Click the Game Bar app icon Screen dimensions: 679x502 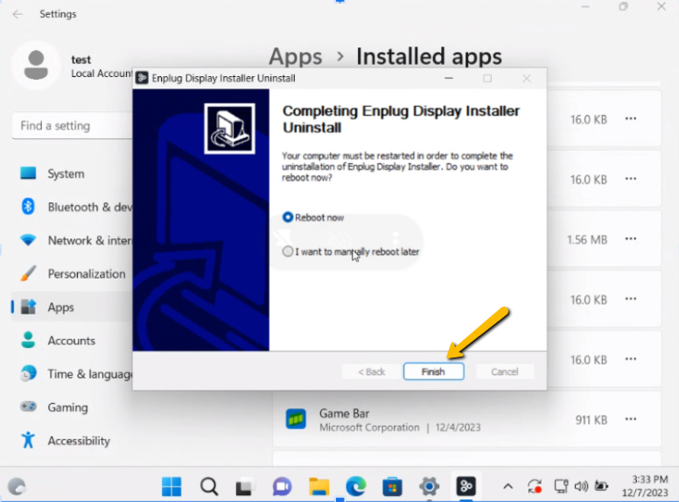[296, 419]
